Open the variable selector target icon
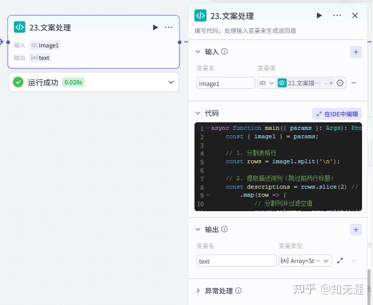The height and width of the screenshot is (305, 373). coord(340,83)
